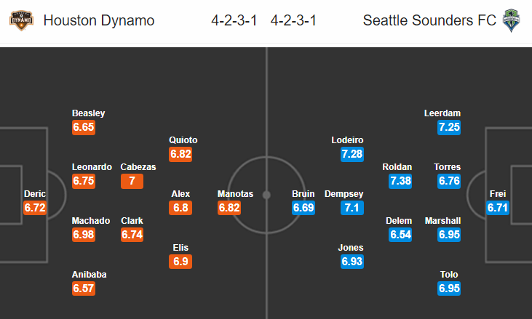Click Beasley's 6.65 rating badge

[x=84, y=127]
